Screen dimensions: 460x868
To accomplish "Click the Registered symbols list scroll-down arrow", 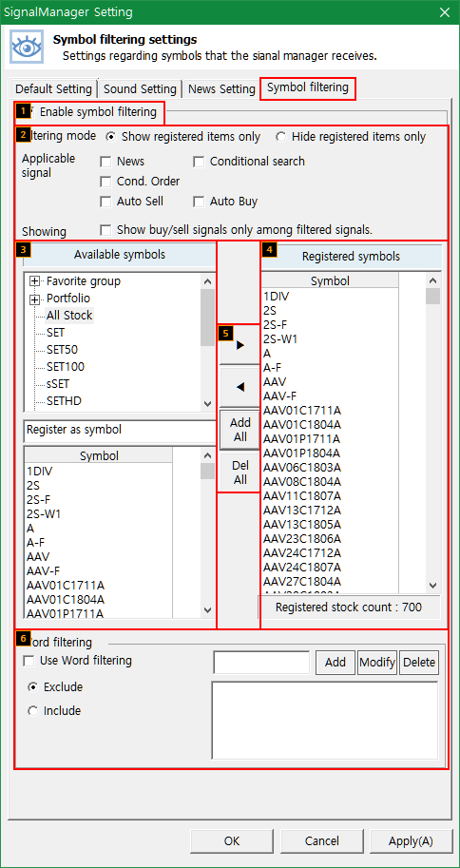I will coord(432,585).
